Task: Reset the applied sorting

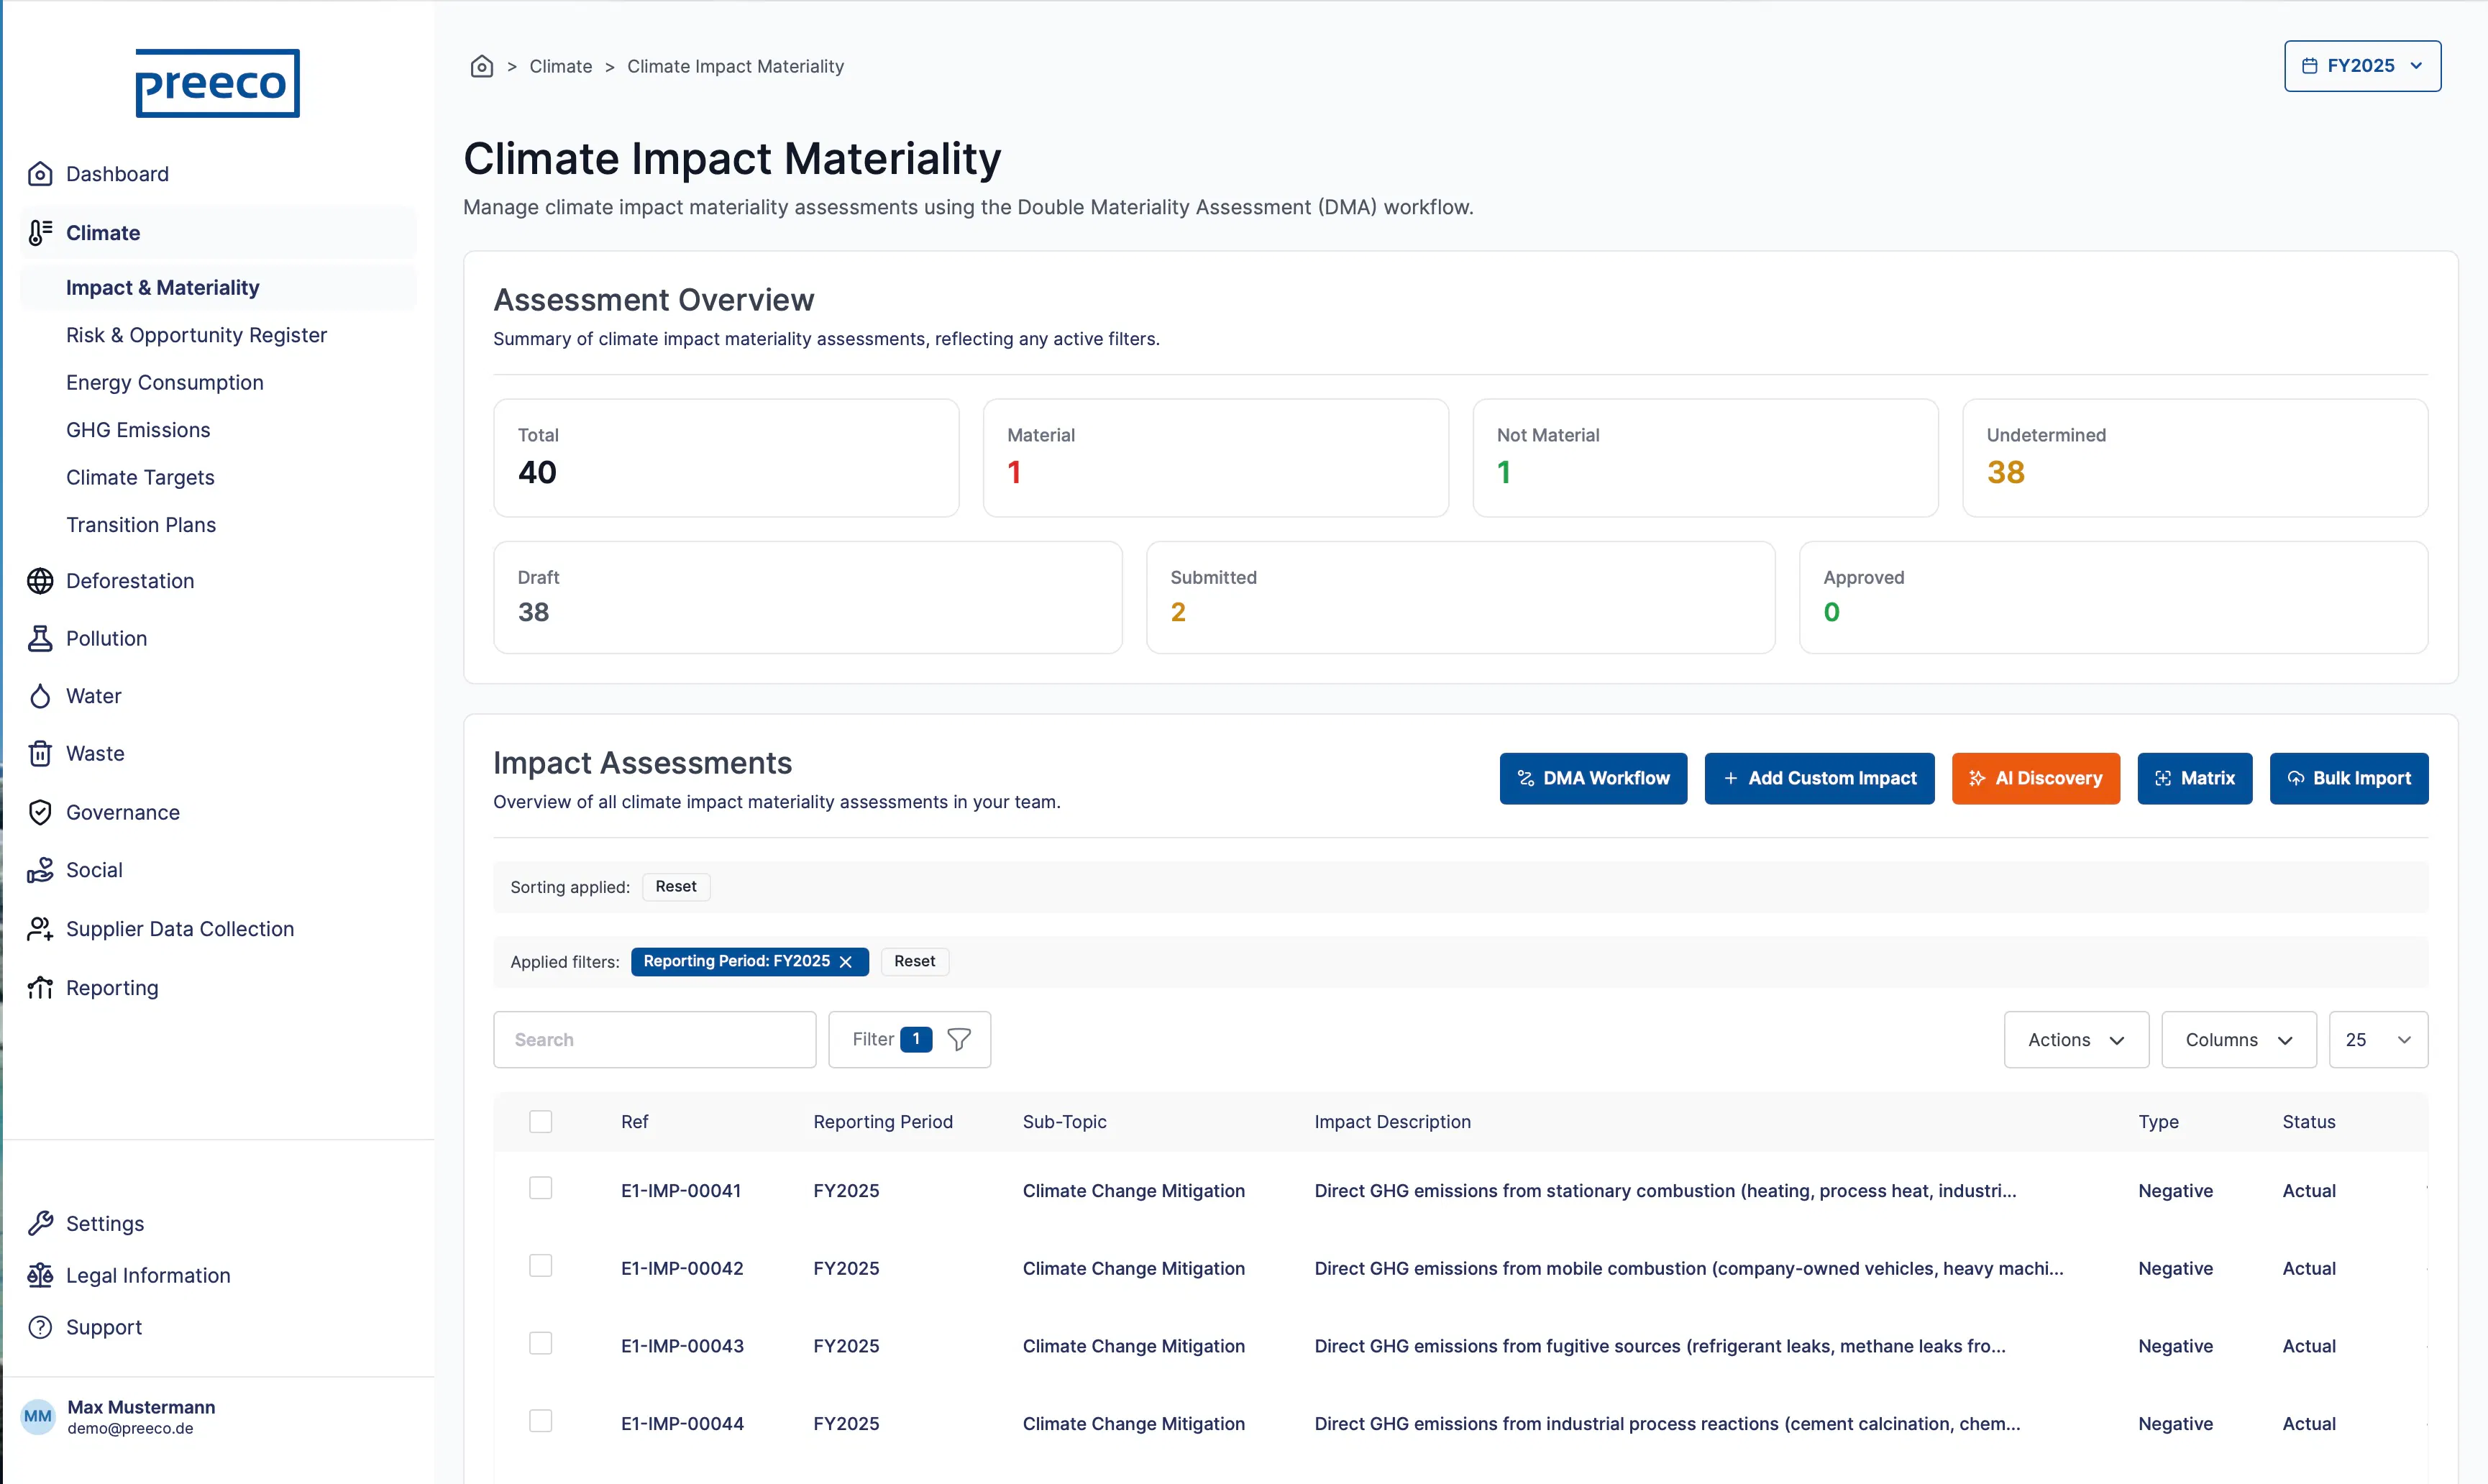Action: [676, 887]
